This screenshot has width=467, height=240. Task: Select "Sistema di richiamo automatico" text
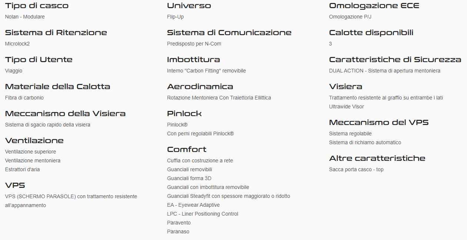(365, 142)
